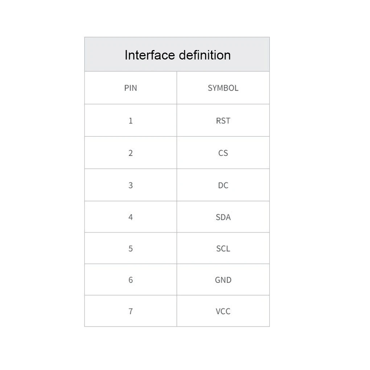Viewport: 370px width, 370px height.
Task: Click pin number 6 cell
Action: (x=131, y=280)
